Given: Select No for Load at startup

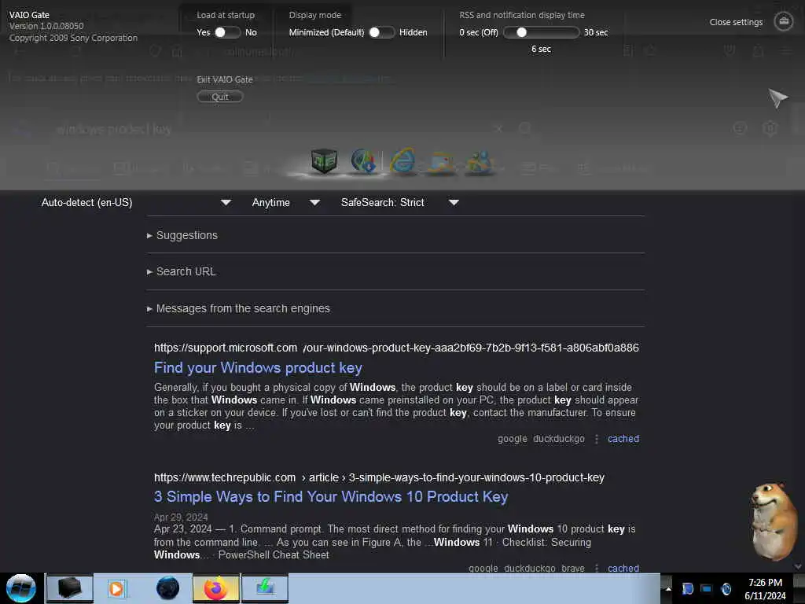Looking at the screenshot, I should 251,32.
